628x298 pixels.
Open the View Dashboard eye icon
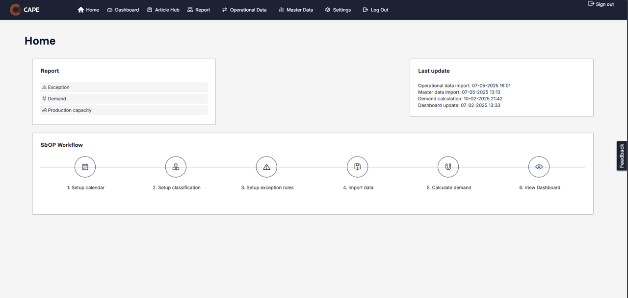point(539,167)
